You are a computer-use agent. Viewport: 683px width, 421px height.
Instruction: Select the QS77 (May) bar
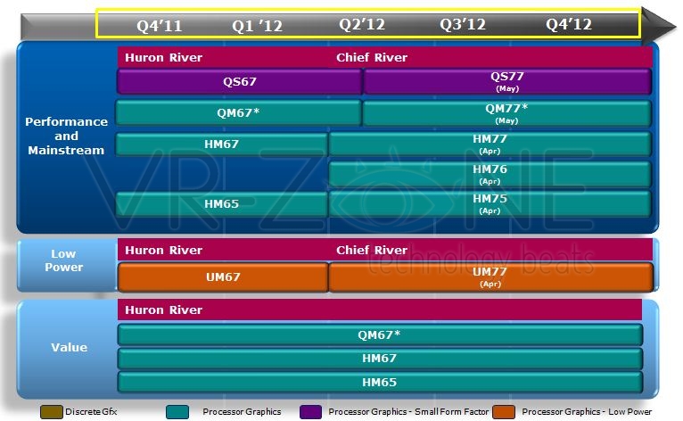pyautogui.click(x=507, y=81)
